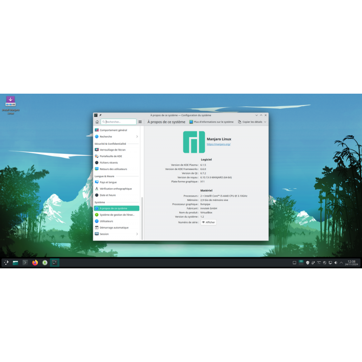
Task: Open the 'Copier les détails' dropdown arrow
Action: click(266, 122)
